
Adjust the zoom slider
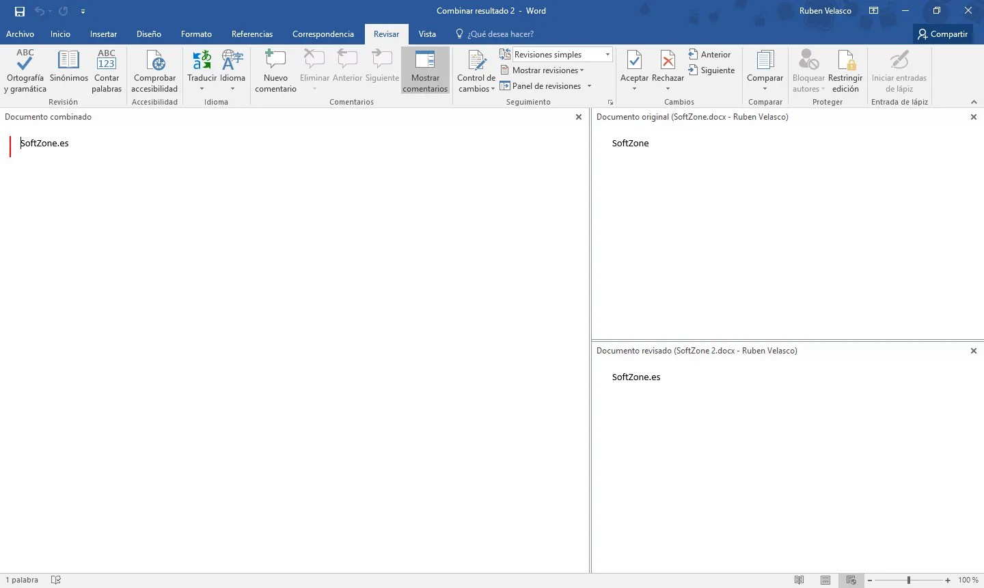pos(909,580)
